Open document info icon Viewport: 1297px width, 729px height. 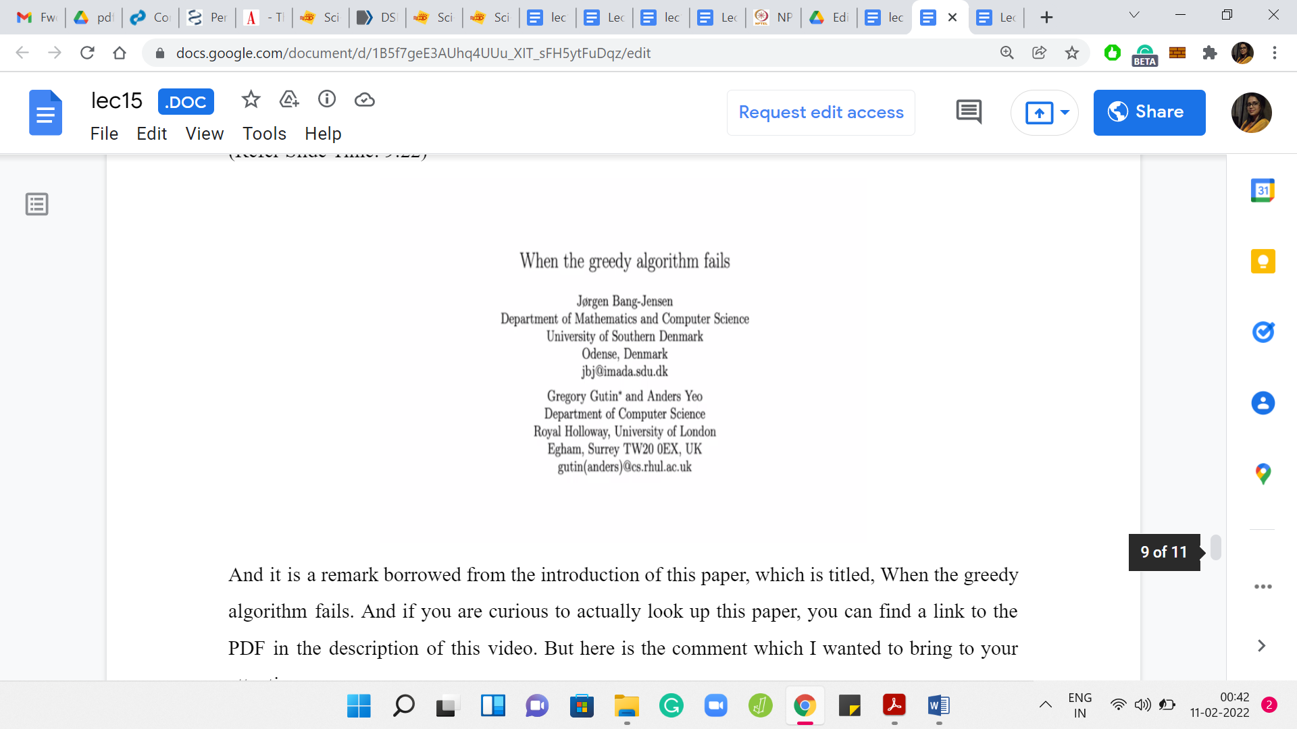pyautogui.click(x=327, y=100)
